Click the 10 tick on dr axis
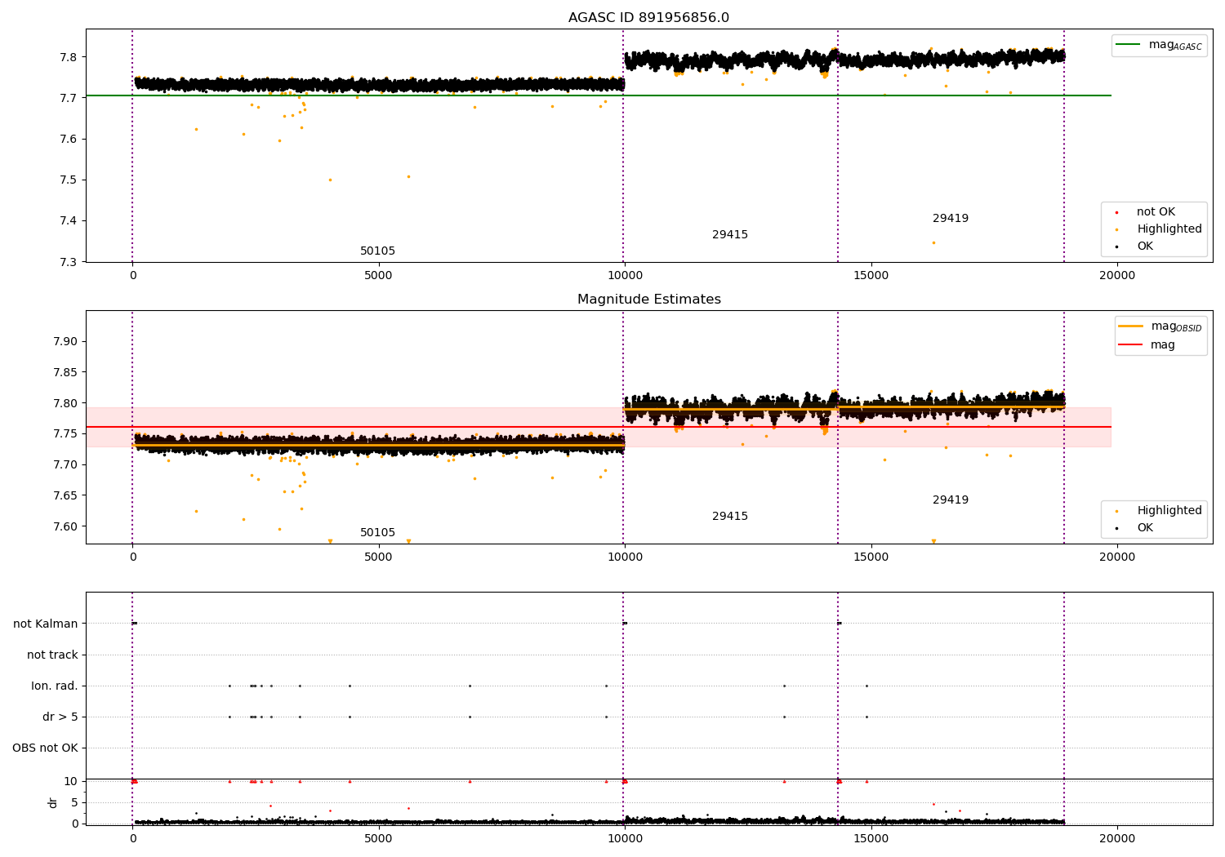This screenshot has width=1225, height=857. tap(72, 782)
